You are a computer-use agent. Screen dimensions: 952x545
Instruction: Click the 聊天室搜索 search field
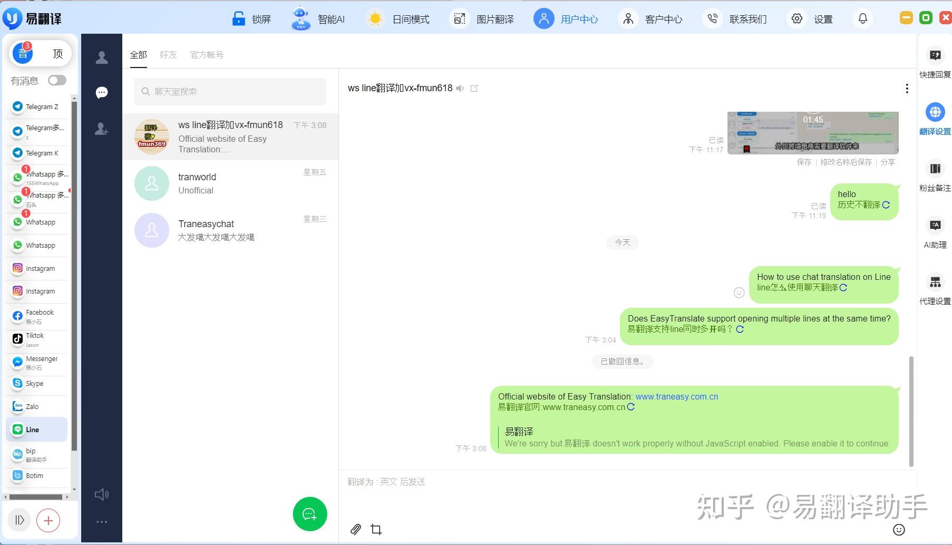230,91
